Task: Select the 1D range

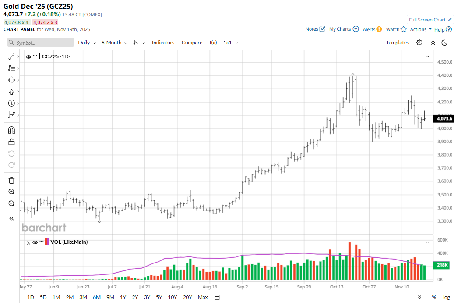Action: coord(30,297)
